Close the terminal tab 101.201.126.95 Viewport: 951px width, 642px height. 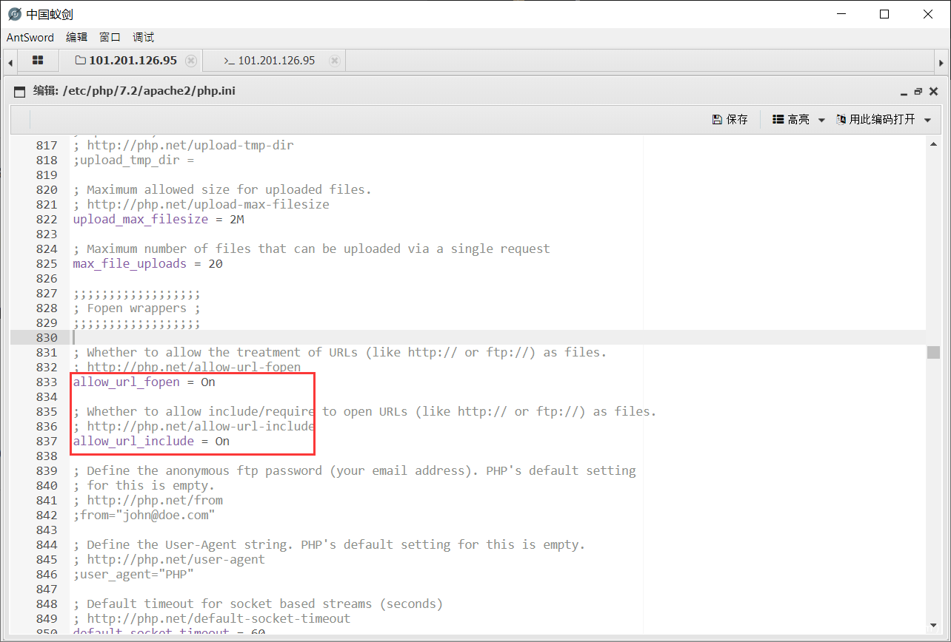tap(335, 61)
